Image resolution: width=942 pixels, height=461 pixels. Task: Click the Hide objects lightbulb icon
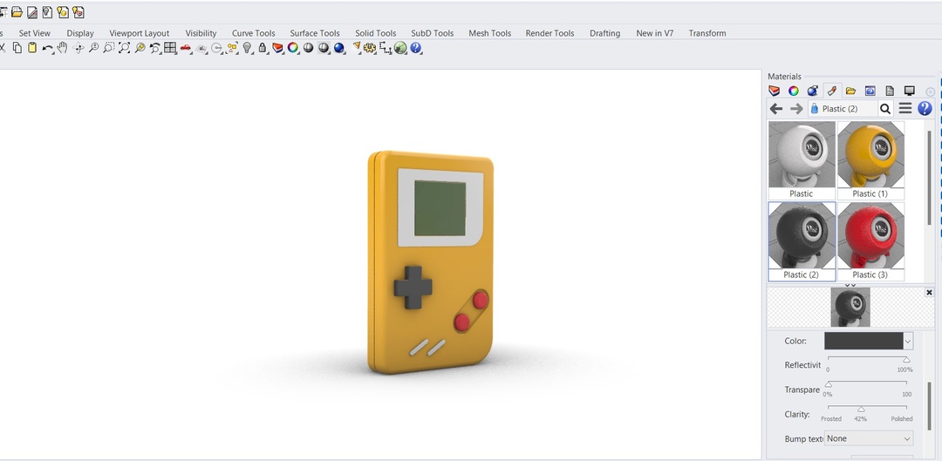click(x=247, y=48)
